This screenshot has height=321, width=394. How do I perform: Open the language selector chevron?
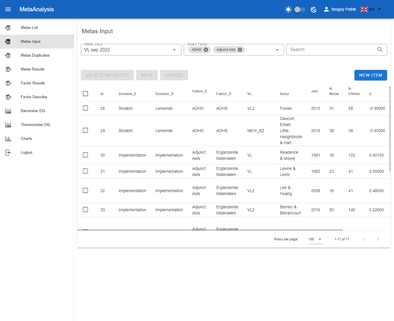(x=380, y=9)
